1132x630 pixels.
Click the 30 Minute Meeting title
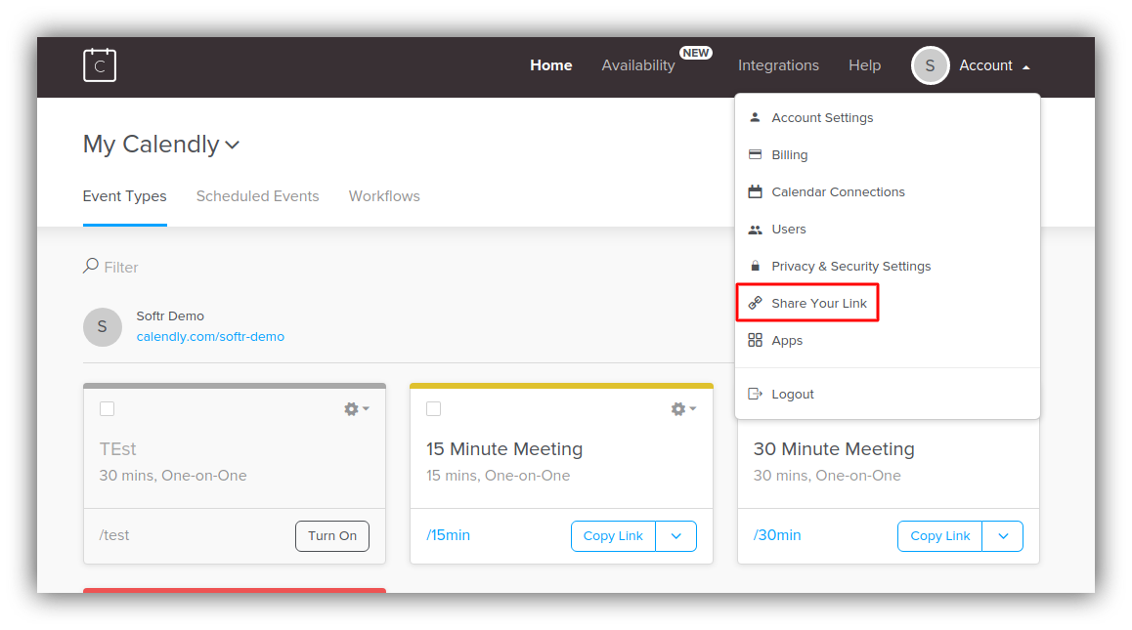[x=834, y=449]
